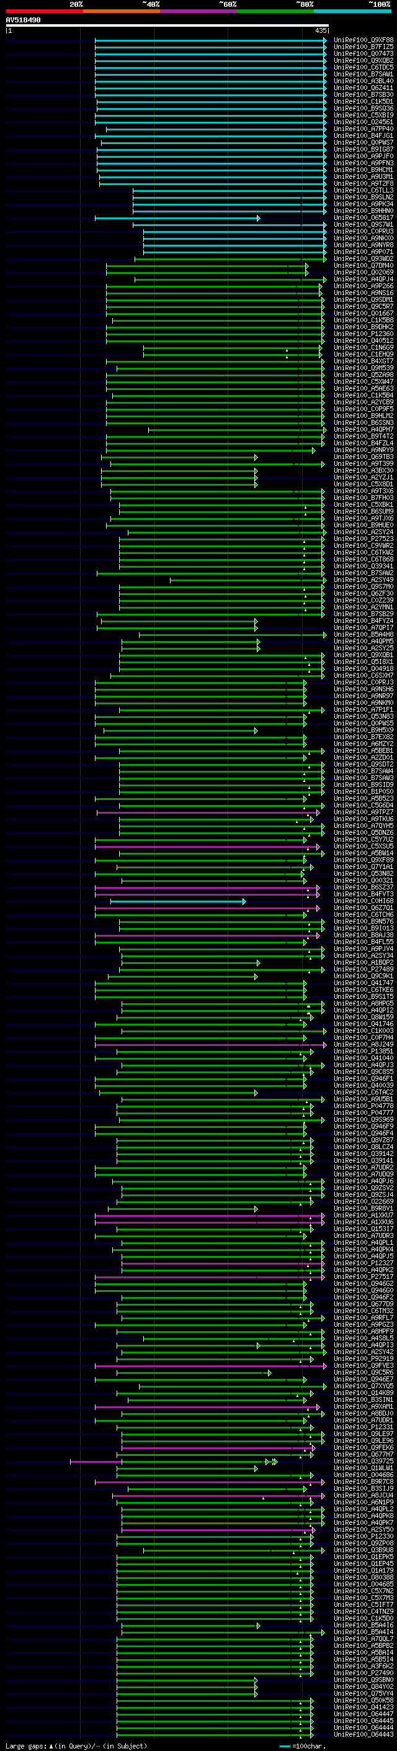Click the purple ~60% identity legend segment
The height and width of the screenshot is (1751, 397).
tap(198, 11)
